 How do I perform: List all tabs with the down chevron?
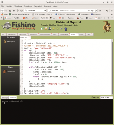[112, 18]
